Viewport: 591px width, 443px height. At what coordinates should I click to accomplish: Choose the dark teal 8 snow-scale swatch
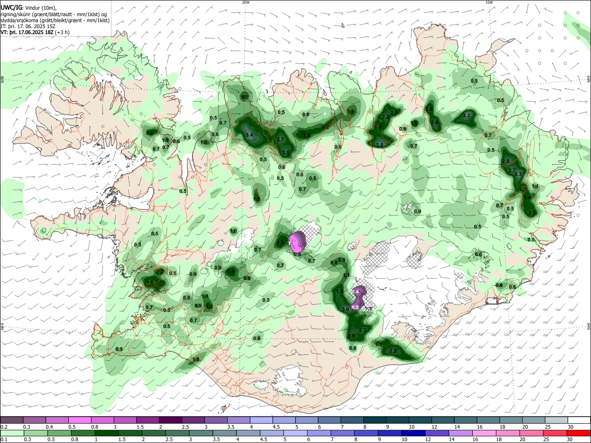tap(374, 420)
